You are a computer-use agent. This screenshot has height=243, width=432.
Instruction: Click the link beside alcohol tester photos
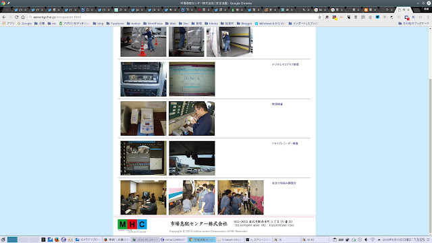coord(277,104)
